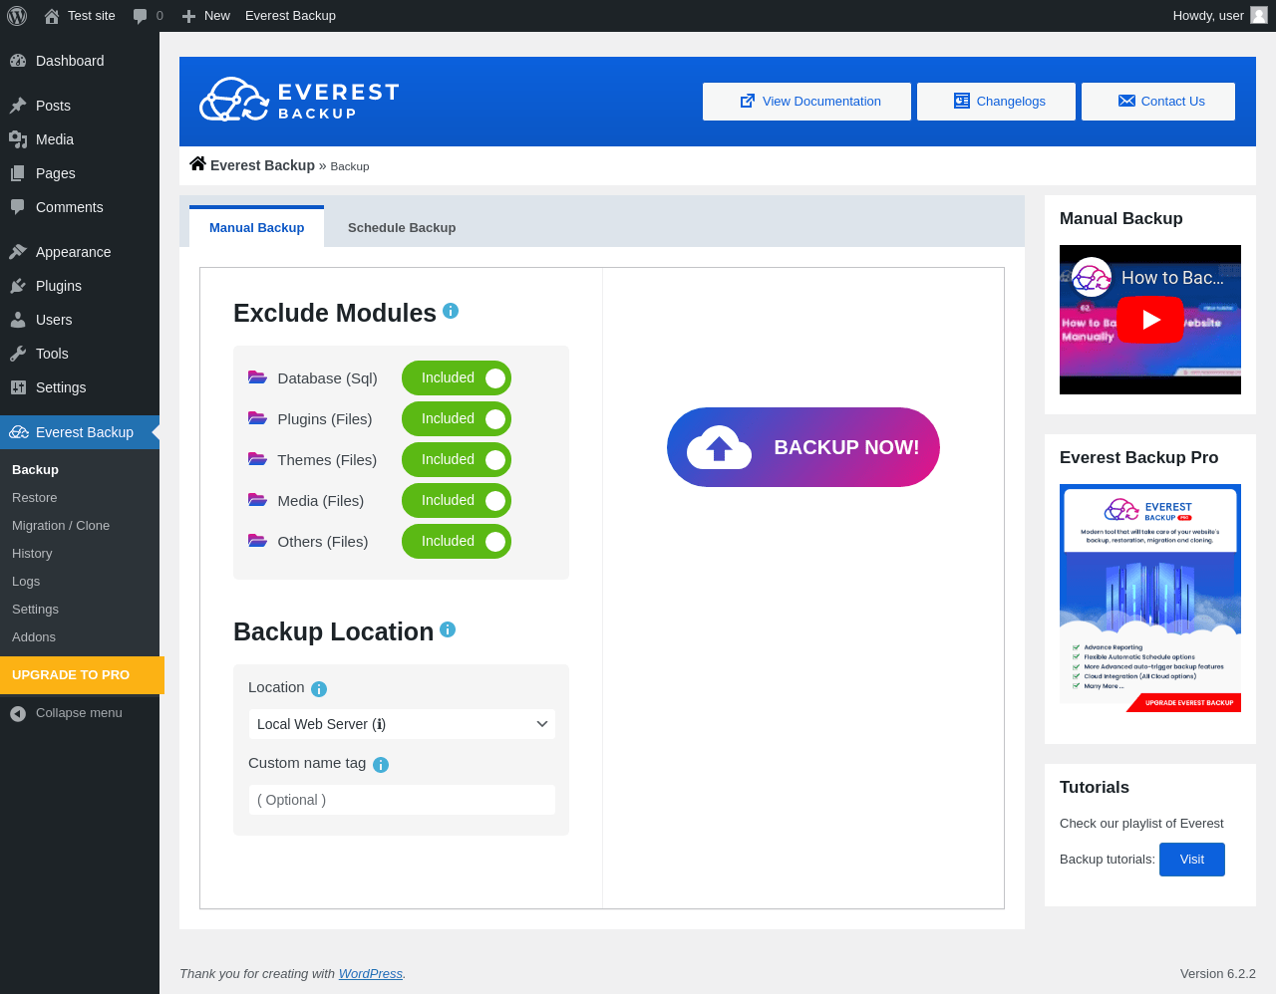Click Version 6.2.2 text in footer
Screen dimensions: 1276x994
(1218, 974)
